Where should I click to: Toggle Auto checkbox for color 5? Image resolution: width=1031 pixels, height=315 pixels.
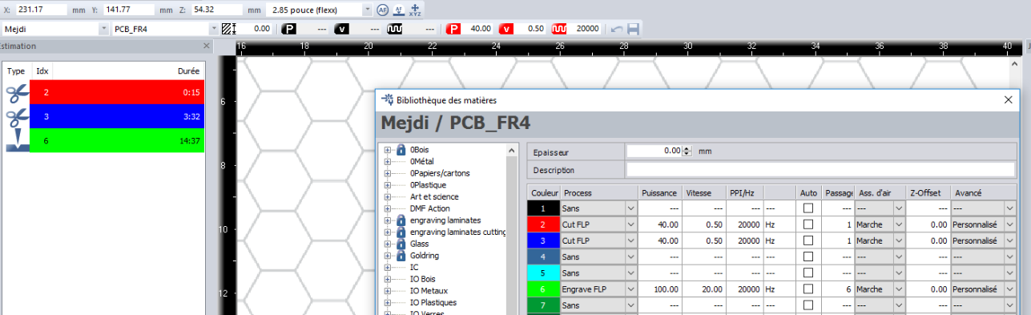pos(808,273)
